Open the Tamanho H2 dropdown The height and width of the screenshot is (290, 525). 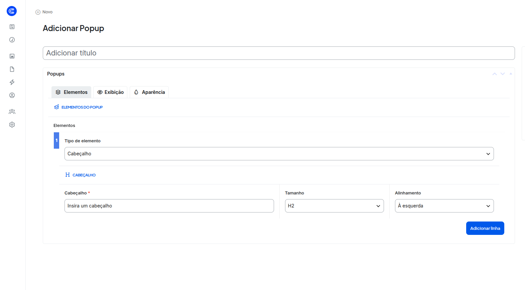pyautogui.click(x=334, y=206)
